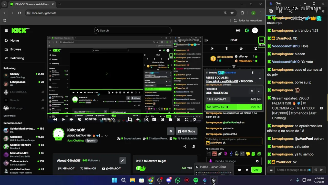This screenshot has height=185, width=328.
Task: Open pinned message vertical dots menu
Action: point(260,73)
